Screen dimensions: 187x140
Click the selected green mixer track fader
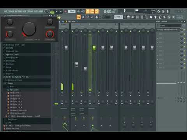[94, 48]
